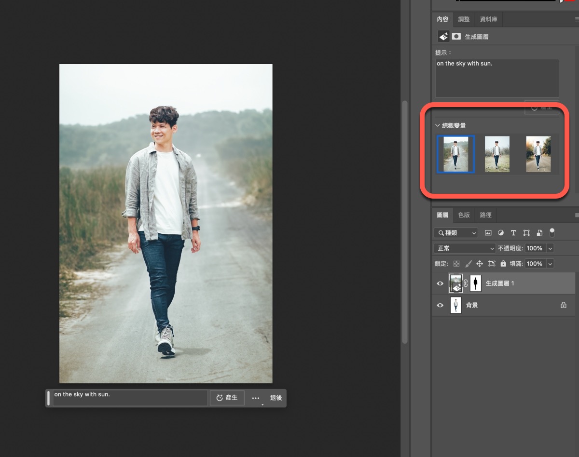Click the lock all padlock icon
579x457 pixels.
[x=503, y=264]
